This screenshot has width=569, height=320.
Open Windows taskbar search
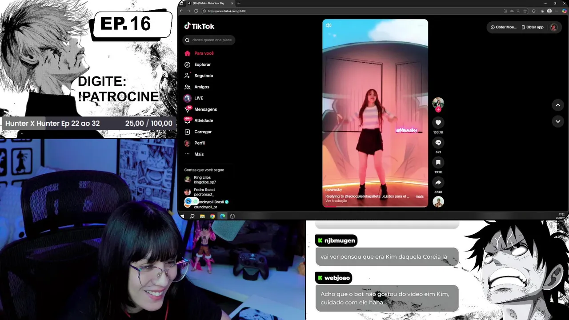coord(192,216)
